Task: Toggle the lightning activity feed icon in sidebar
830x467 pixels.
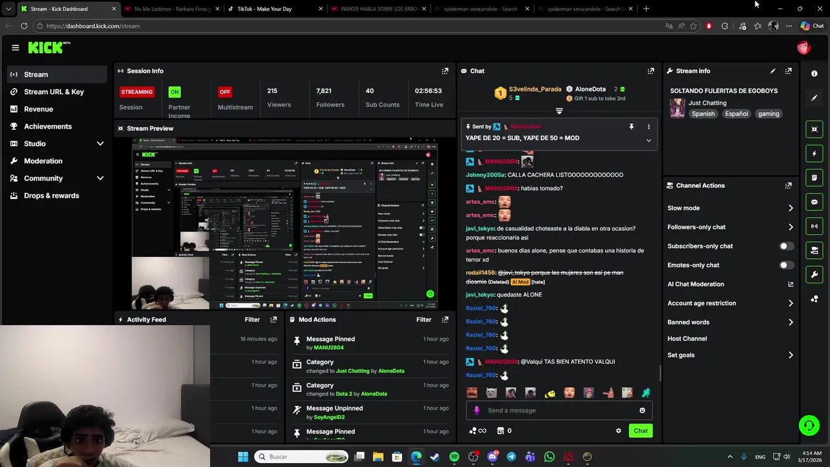Action: click(814, 154)
